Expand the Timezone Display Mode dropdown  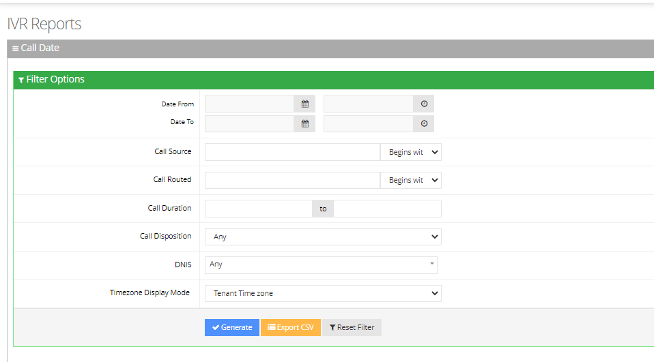pyautogui.click(x=323, y=293)
